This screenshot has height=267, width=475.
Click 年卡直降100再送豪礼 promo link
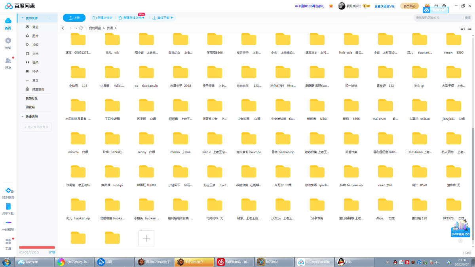pos(310,6)
